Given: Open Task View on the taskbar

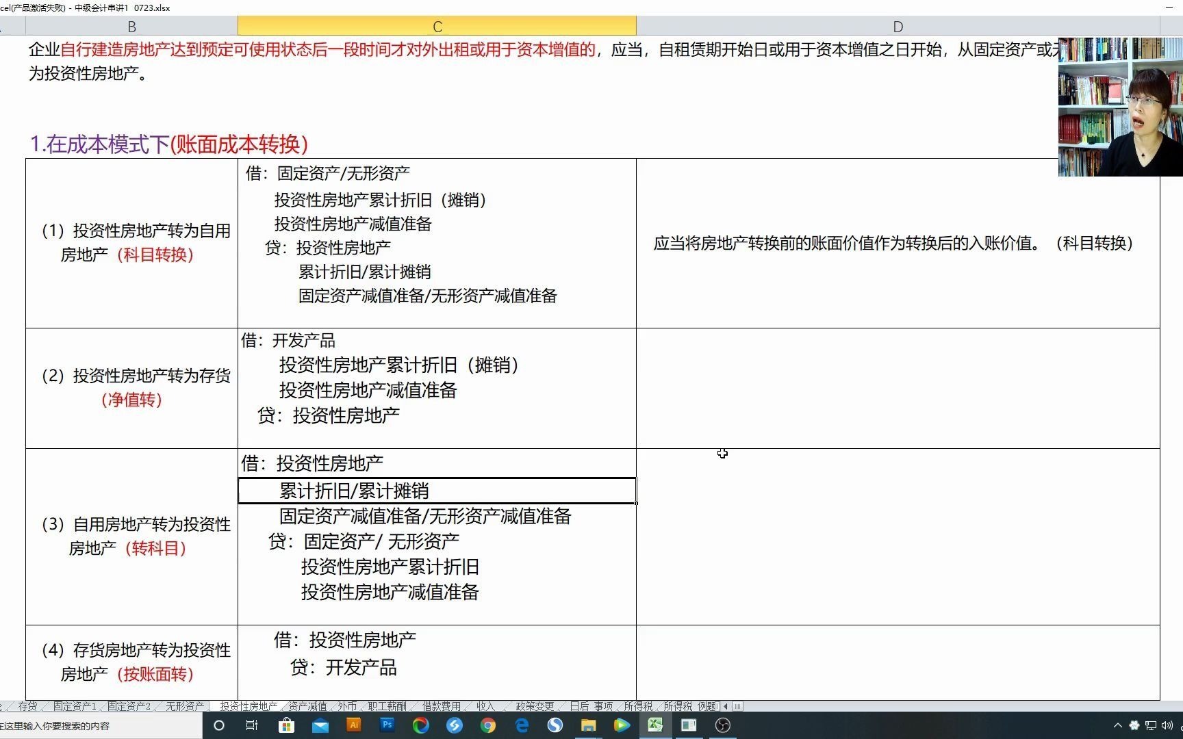Looking at the screenshot, I should coord(251,725).
